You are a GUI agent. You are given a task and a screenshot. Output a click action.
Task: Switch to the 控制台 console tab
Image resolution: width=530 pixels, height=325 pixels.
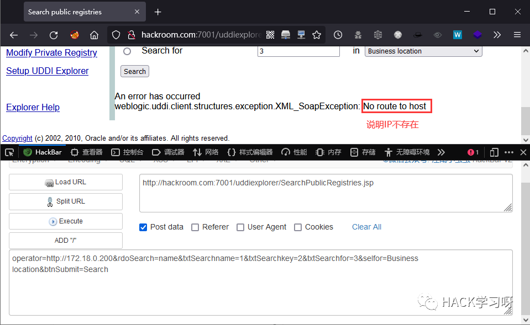pos(128,152)
